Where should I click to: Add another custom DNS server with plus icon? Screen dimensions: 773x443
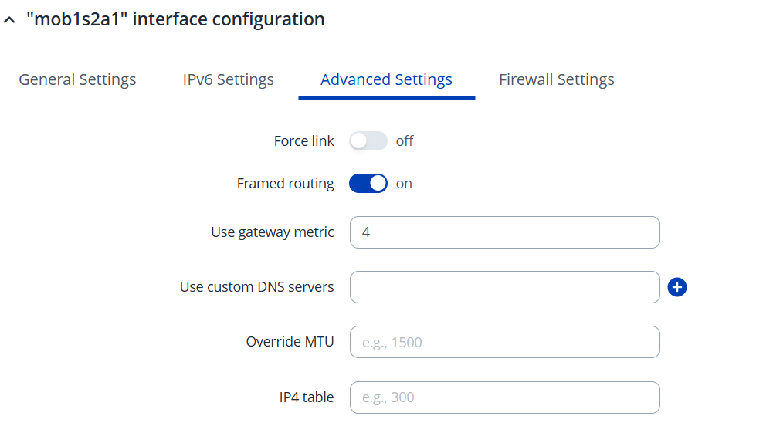677,287
